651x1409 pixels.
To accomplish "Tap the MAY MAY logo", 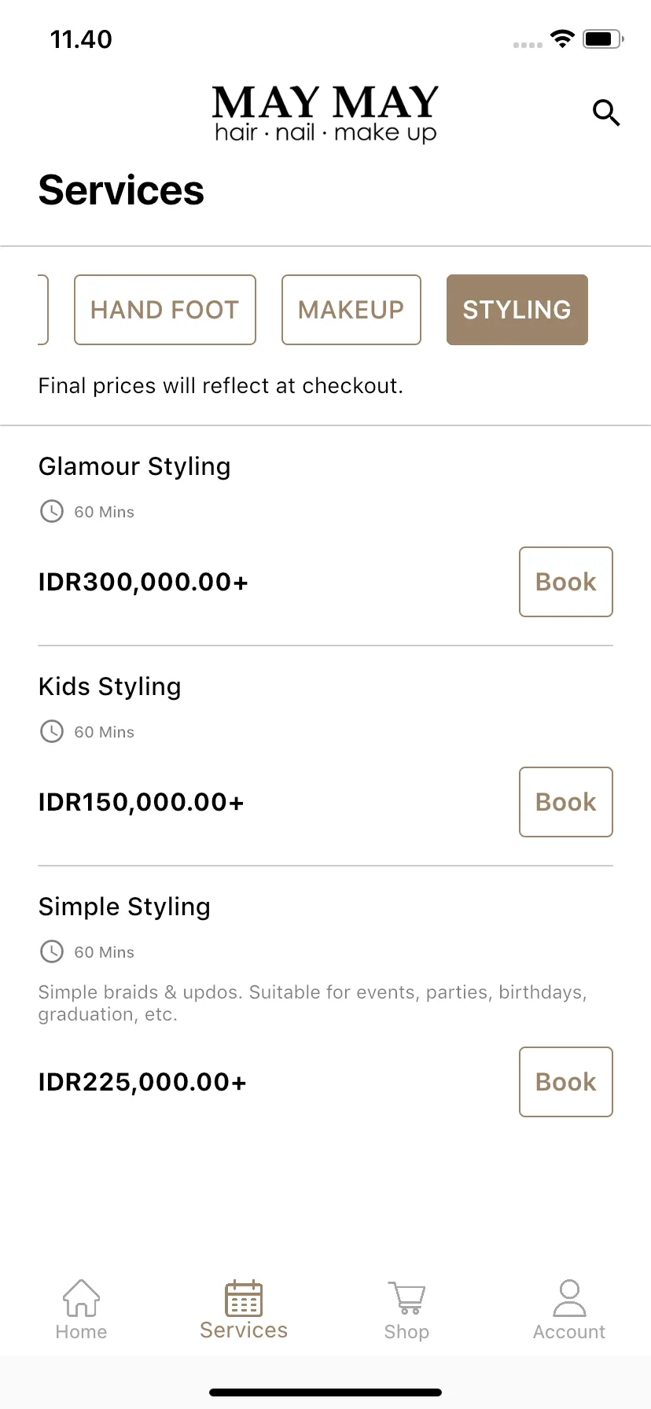I will 325,114.
